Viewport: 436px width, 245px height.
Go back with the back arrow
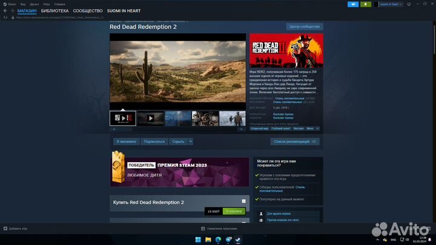tap(5, 11)
